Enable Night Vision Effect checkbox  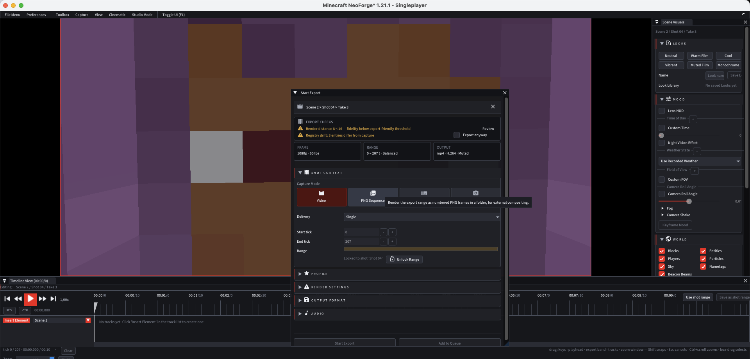click(x=662, y=143)
